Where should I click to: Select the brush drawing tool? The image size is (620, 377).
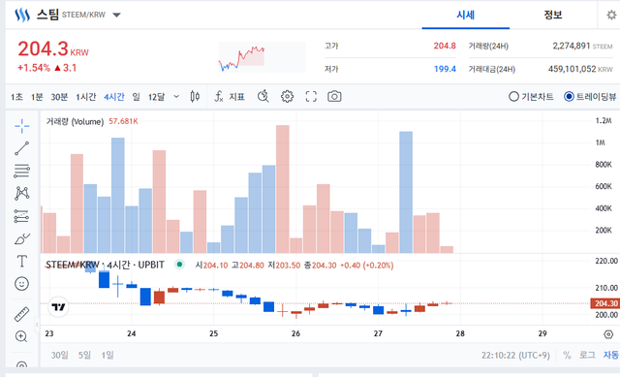click(x=21, y=238)
